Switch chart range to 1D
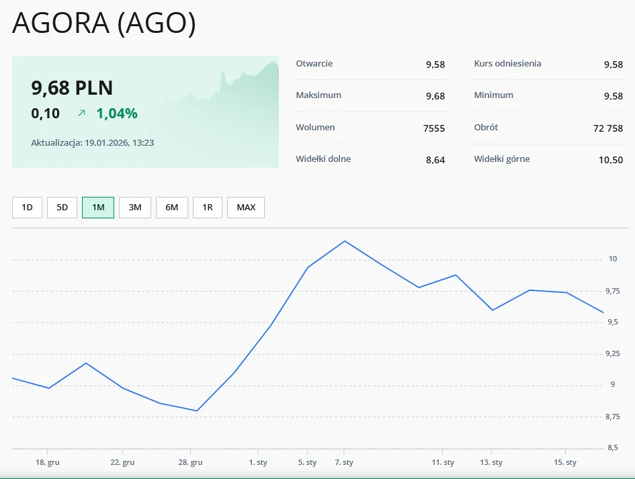Image resolution: width=635 pixels, height=479 pixels. 27,208
